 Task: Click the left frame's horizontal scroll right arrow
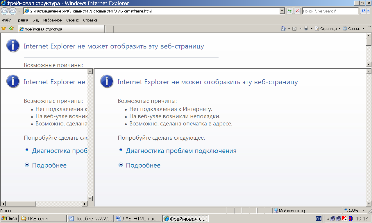point(85,204)
